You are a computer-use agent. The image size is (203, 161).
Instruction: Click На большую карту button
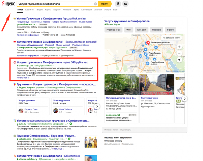(x=171, y=38)
